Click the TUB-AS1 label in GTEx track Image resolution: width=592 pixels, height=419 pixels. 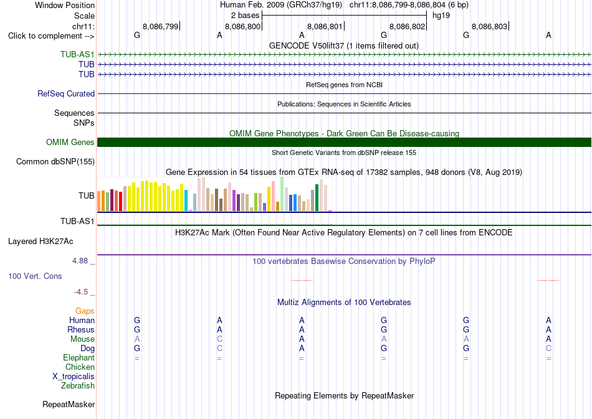77,221
